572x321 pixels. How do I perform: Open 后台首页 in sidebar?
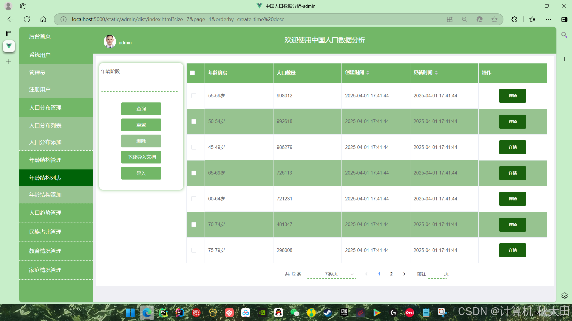pos(56,36)
